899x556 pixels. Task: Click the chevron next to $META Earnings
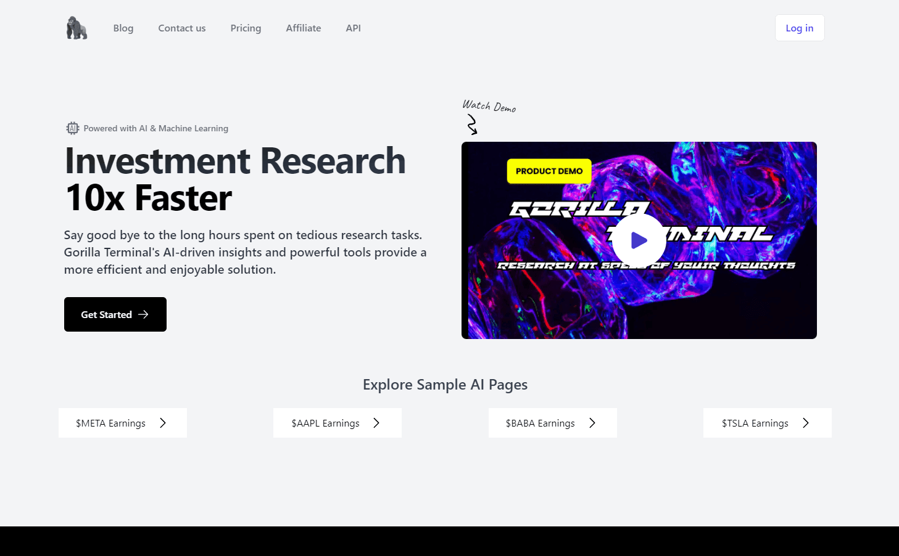[163, 423]
